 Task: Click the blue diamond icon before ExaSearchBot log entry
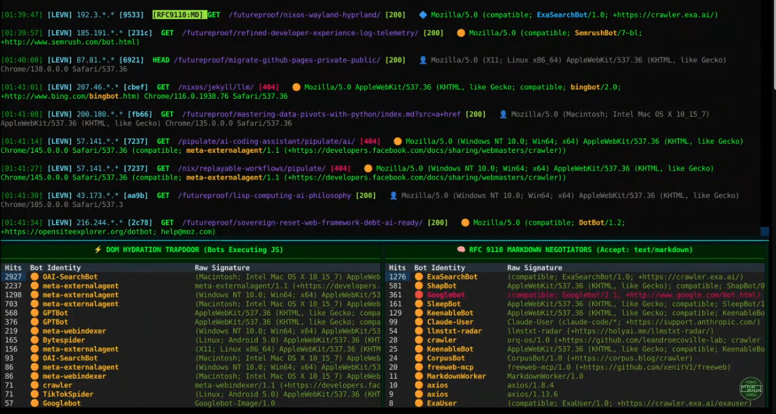422,15
